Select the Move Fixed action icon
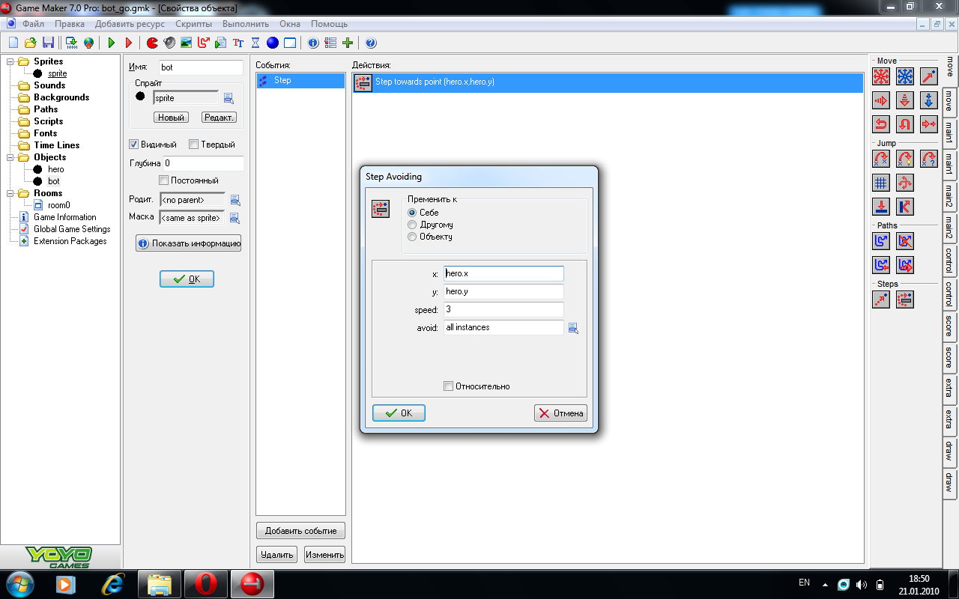Screen dimensions: 959x599 point(881,76)
